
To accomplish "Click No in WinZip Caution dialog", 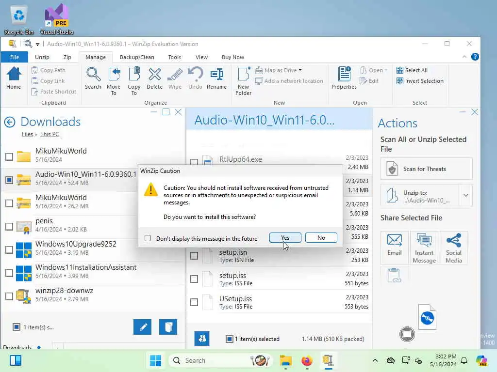I will 321,238.
